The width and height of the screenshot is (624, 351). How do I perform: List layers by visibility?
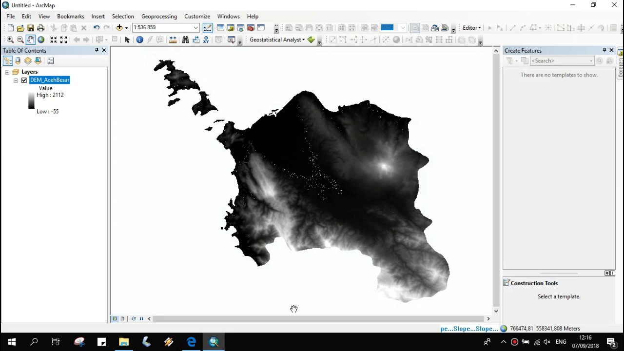coord(28,61)
